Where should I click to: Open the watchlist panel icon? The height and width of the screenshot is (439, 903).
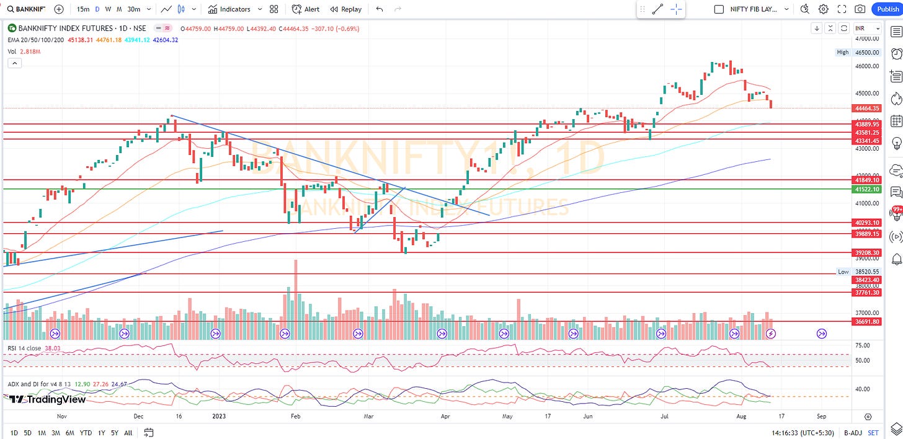896,31
